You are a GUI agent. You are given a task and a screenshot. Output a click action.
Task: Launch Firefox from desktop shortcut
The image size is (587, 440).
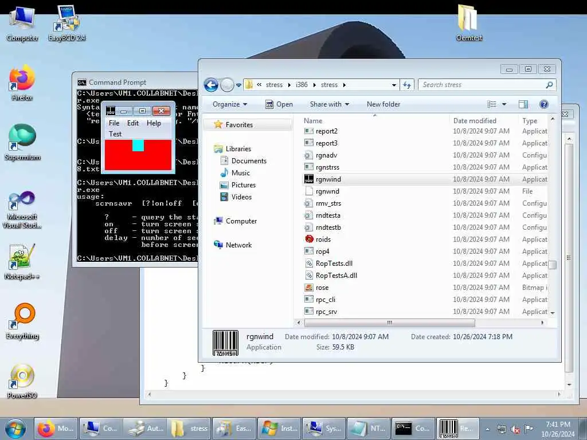pyautogui.click(x=22, y=83)
